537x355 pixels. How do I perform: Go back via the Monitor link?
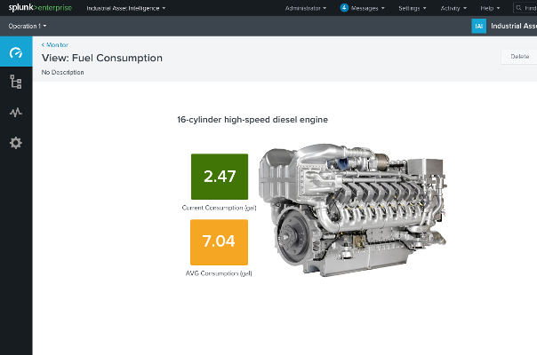pos(55,44)
